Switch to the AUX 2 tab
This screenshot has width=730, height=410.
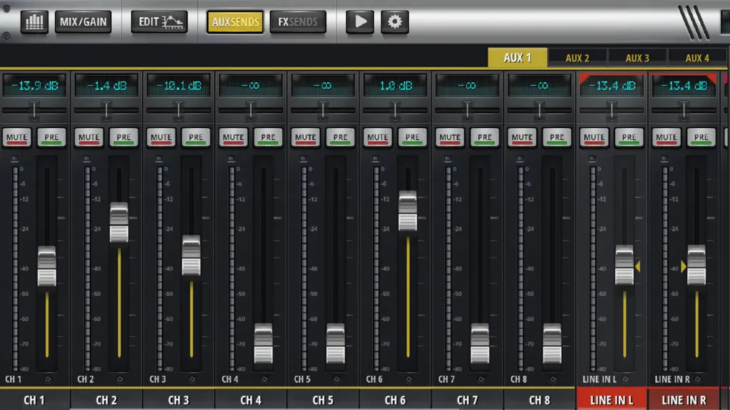pos(577,58)
